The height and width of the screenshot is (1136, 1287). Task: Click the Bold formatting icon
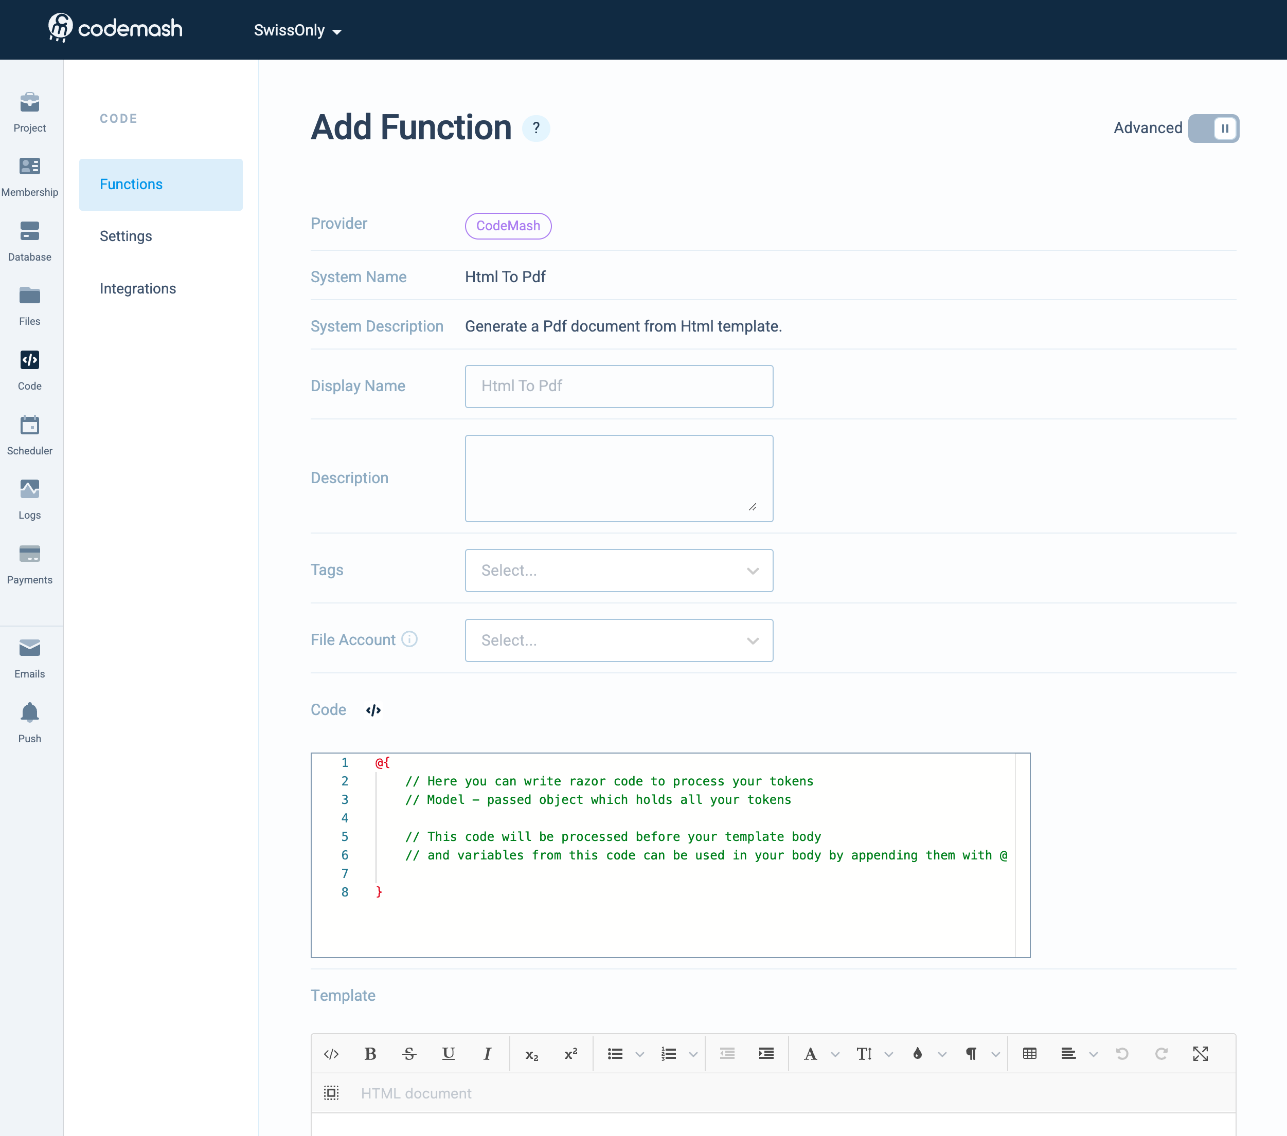click(x=370, y=1054)
